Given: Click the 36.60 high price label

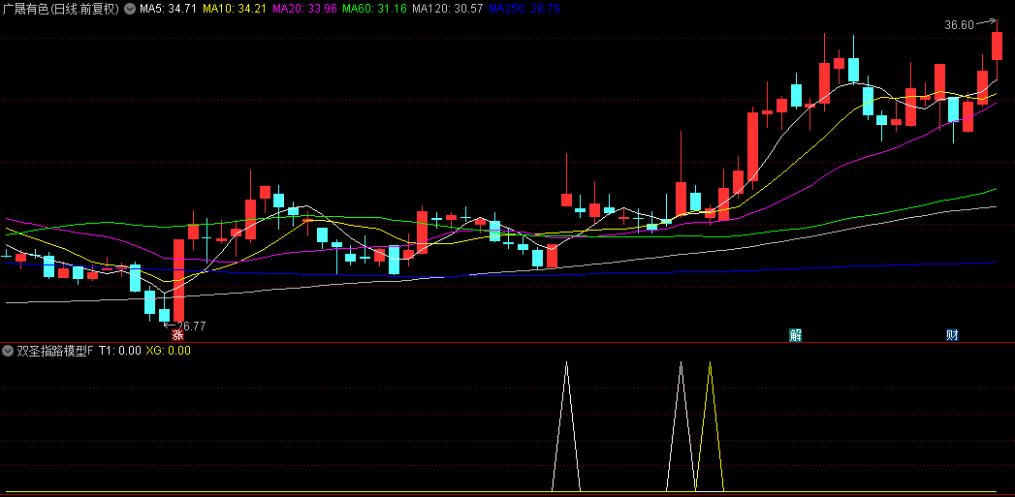Looking at the screenshot, I should coord(959,25).
